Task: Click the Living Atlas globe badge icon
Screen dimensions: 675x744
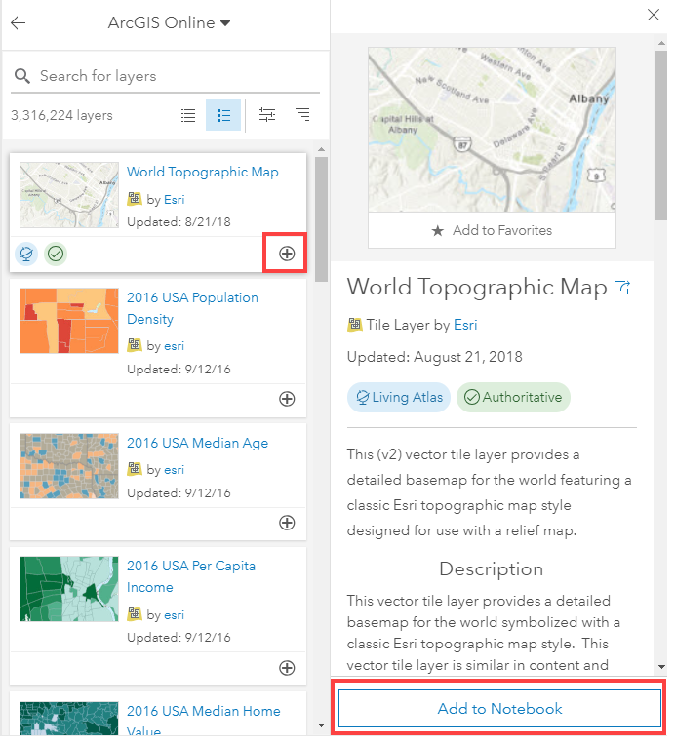Action: [x=26, y=254]
